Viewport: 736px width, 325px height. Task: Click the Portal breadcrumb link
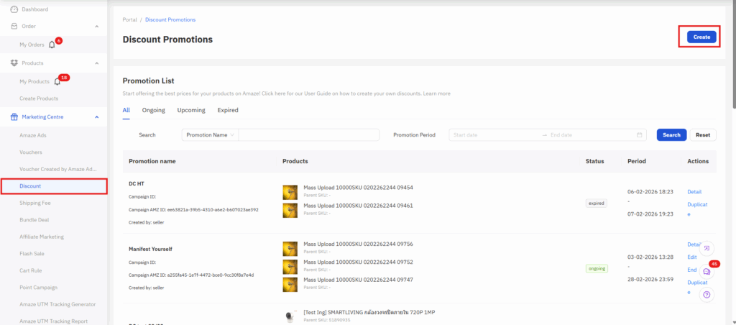[x=129, y=19]
